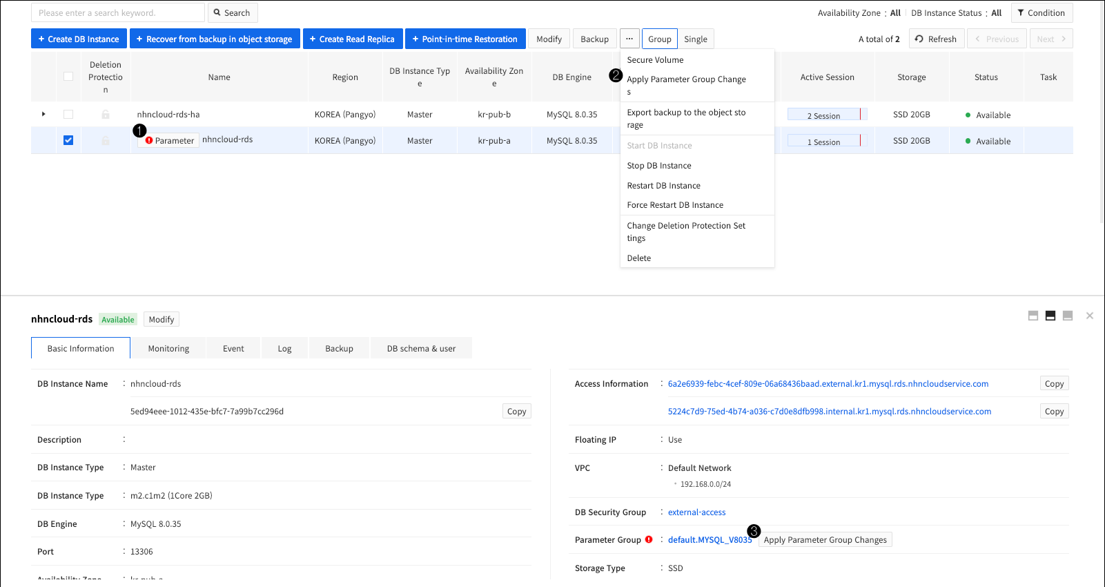Viewport: 1105px width, 587px height.
Task: Click the 2 Session bar for nhncloud-rds-ha
Action: 827,115
